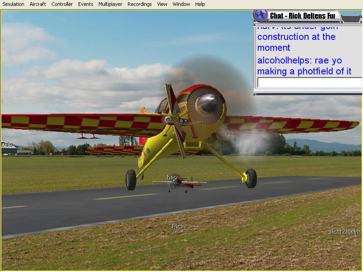Open the View menu
This screenshot has height=272, width=363.
[x=162, y=4]
